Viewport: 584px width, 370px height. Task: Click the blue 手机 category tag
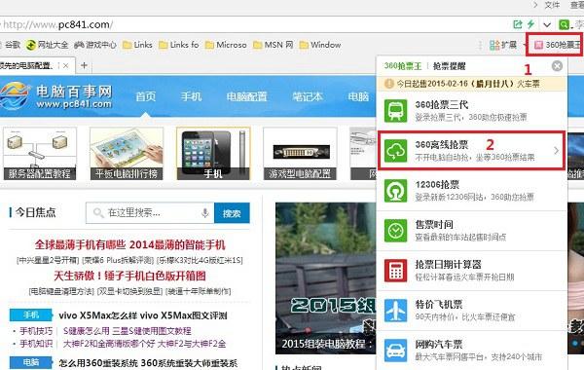31,315
